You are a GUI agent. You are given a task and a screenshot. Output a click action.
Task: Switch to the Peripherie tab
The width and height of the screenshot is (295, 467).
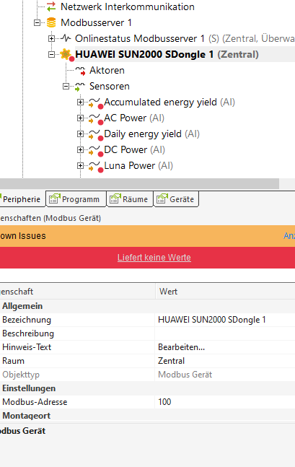coord(22,199)
